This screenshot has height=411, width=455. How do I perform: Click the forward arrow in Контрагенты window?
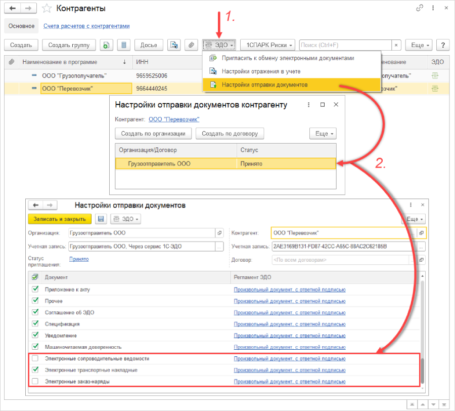point(28,9)
